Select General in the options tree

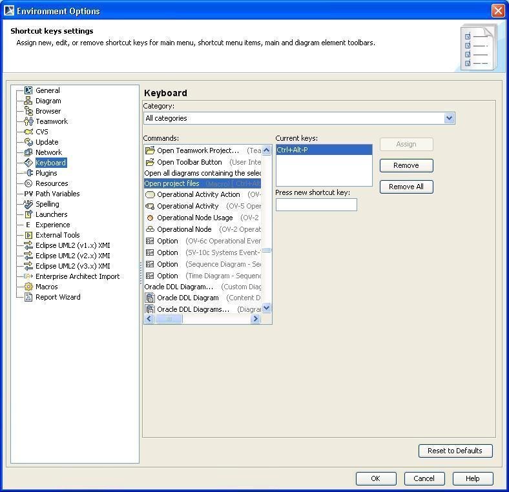(48, 90)
